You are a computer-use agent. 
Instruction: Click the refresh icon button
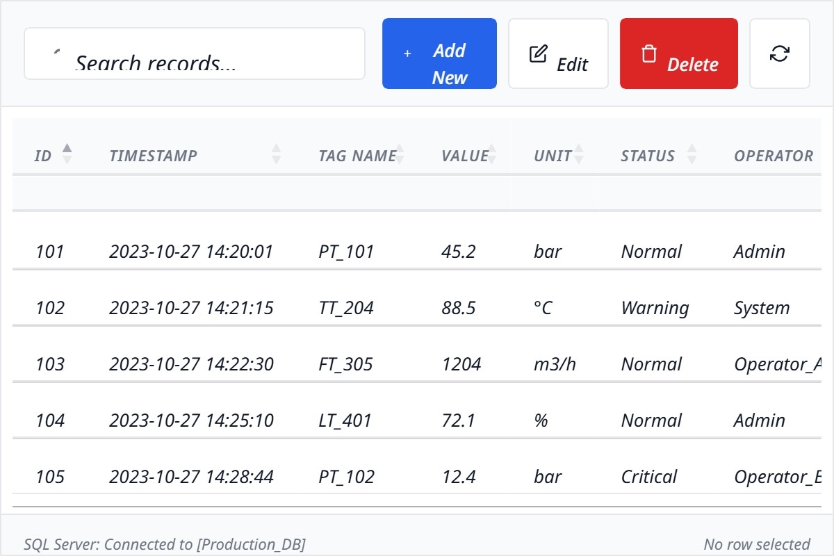coord(780,54)
